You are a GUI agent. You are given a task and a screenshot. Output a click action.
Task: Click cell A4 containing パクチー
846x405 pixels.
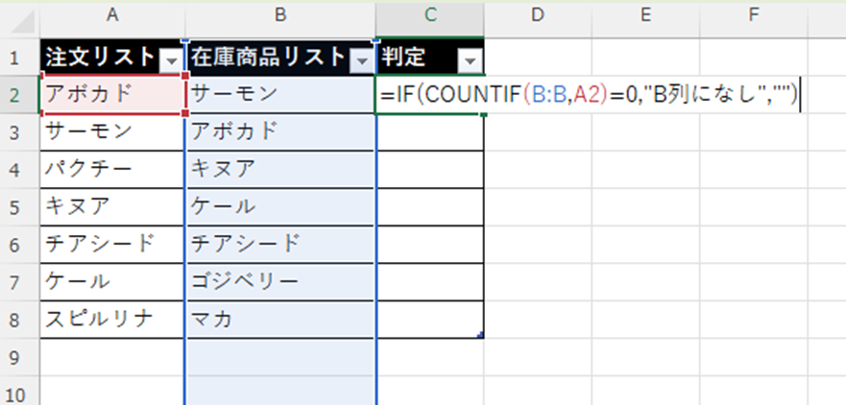(x=112, y=169)
